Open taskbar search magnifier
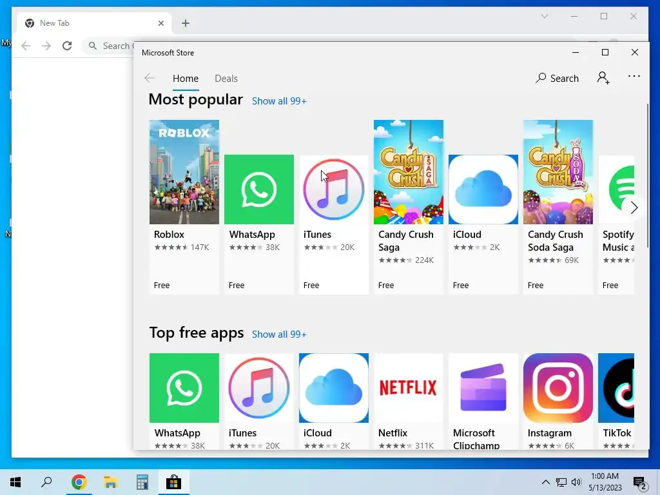The width and height of the screenshot is (660, 495). click(x=46, y=482)
